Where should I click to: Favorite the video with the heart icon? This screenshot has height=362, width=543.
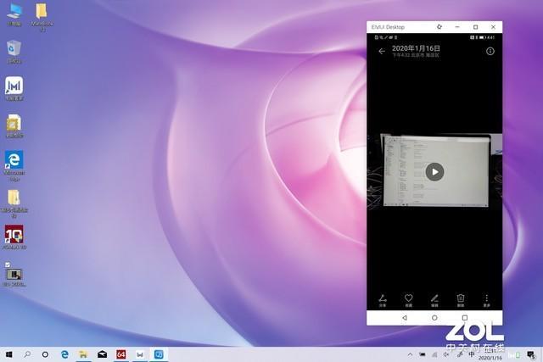click(x=408, y=298)
